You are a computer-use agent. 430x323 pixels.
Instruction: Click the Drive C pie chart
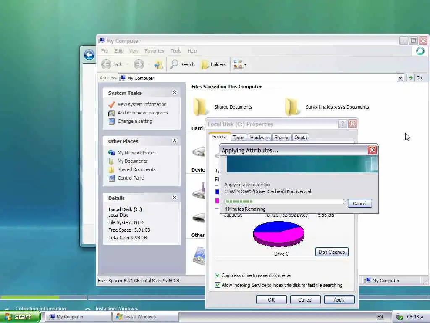[x=279, y=234]
